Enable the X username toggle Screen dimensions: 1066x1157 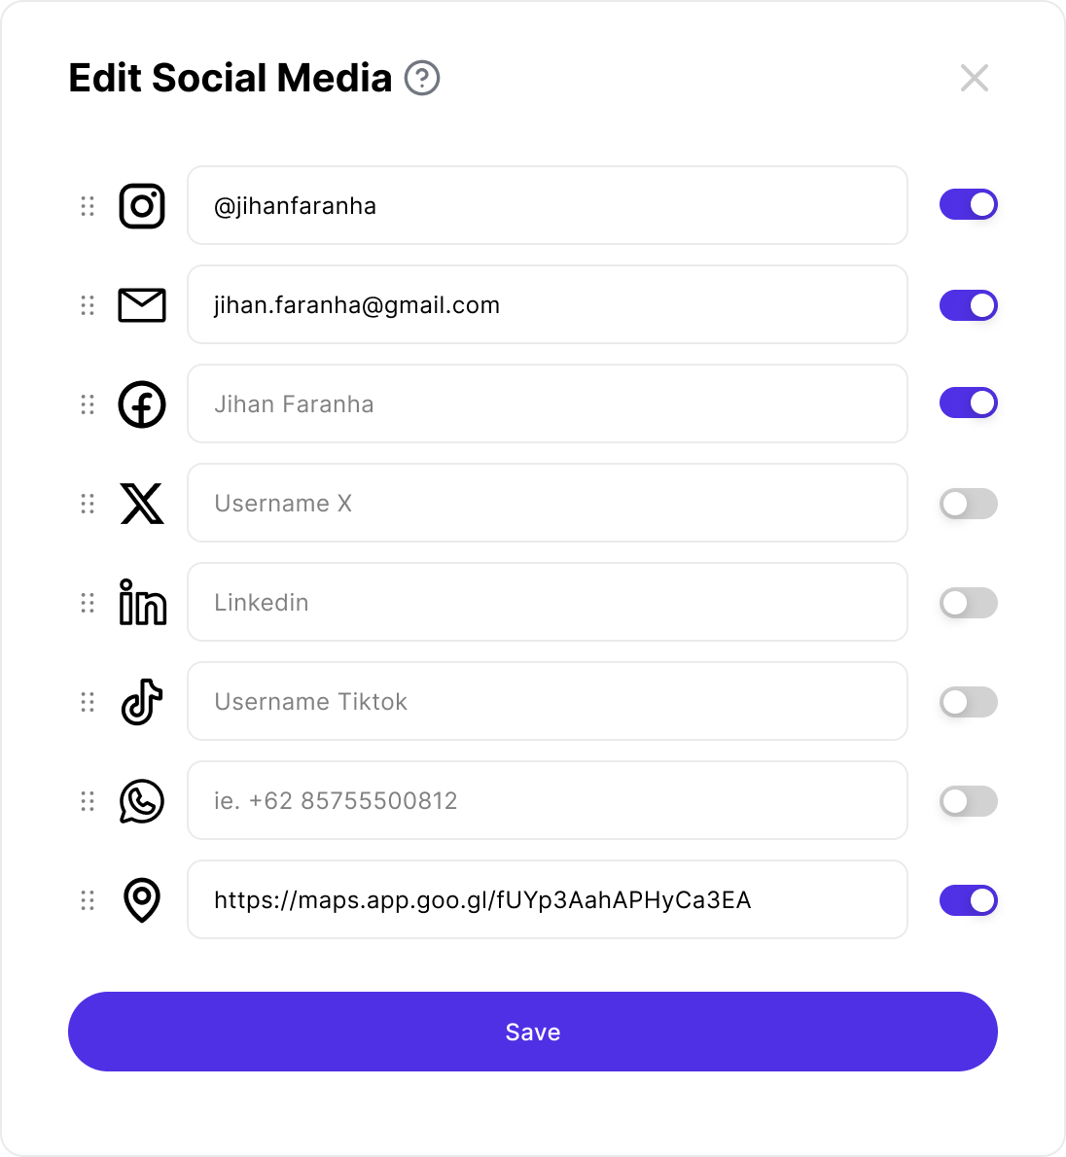click(x=969, y=504)
